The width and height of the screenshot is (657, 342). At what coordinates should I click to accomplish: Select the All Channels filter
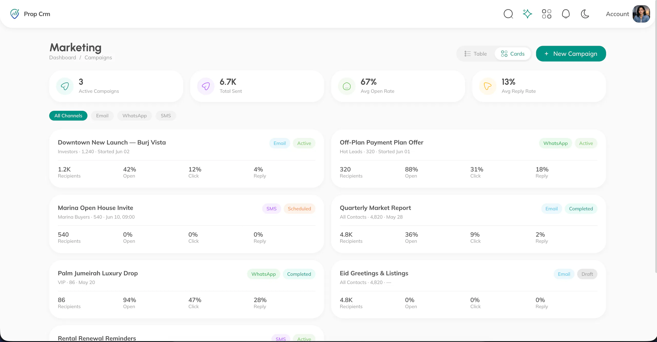click(x=68, y=116)
